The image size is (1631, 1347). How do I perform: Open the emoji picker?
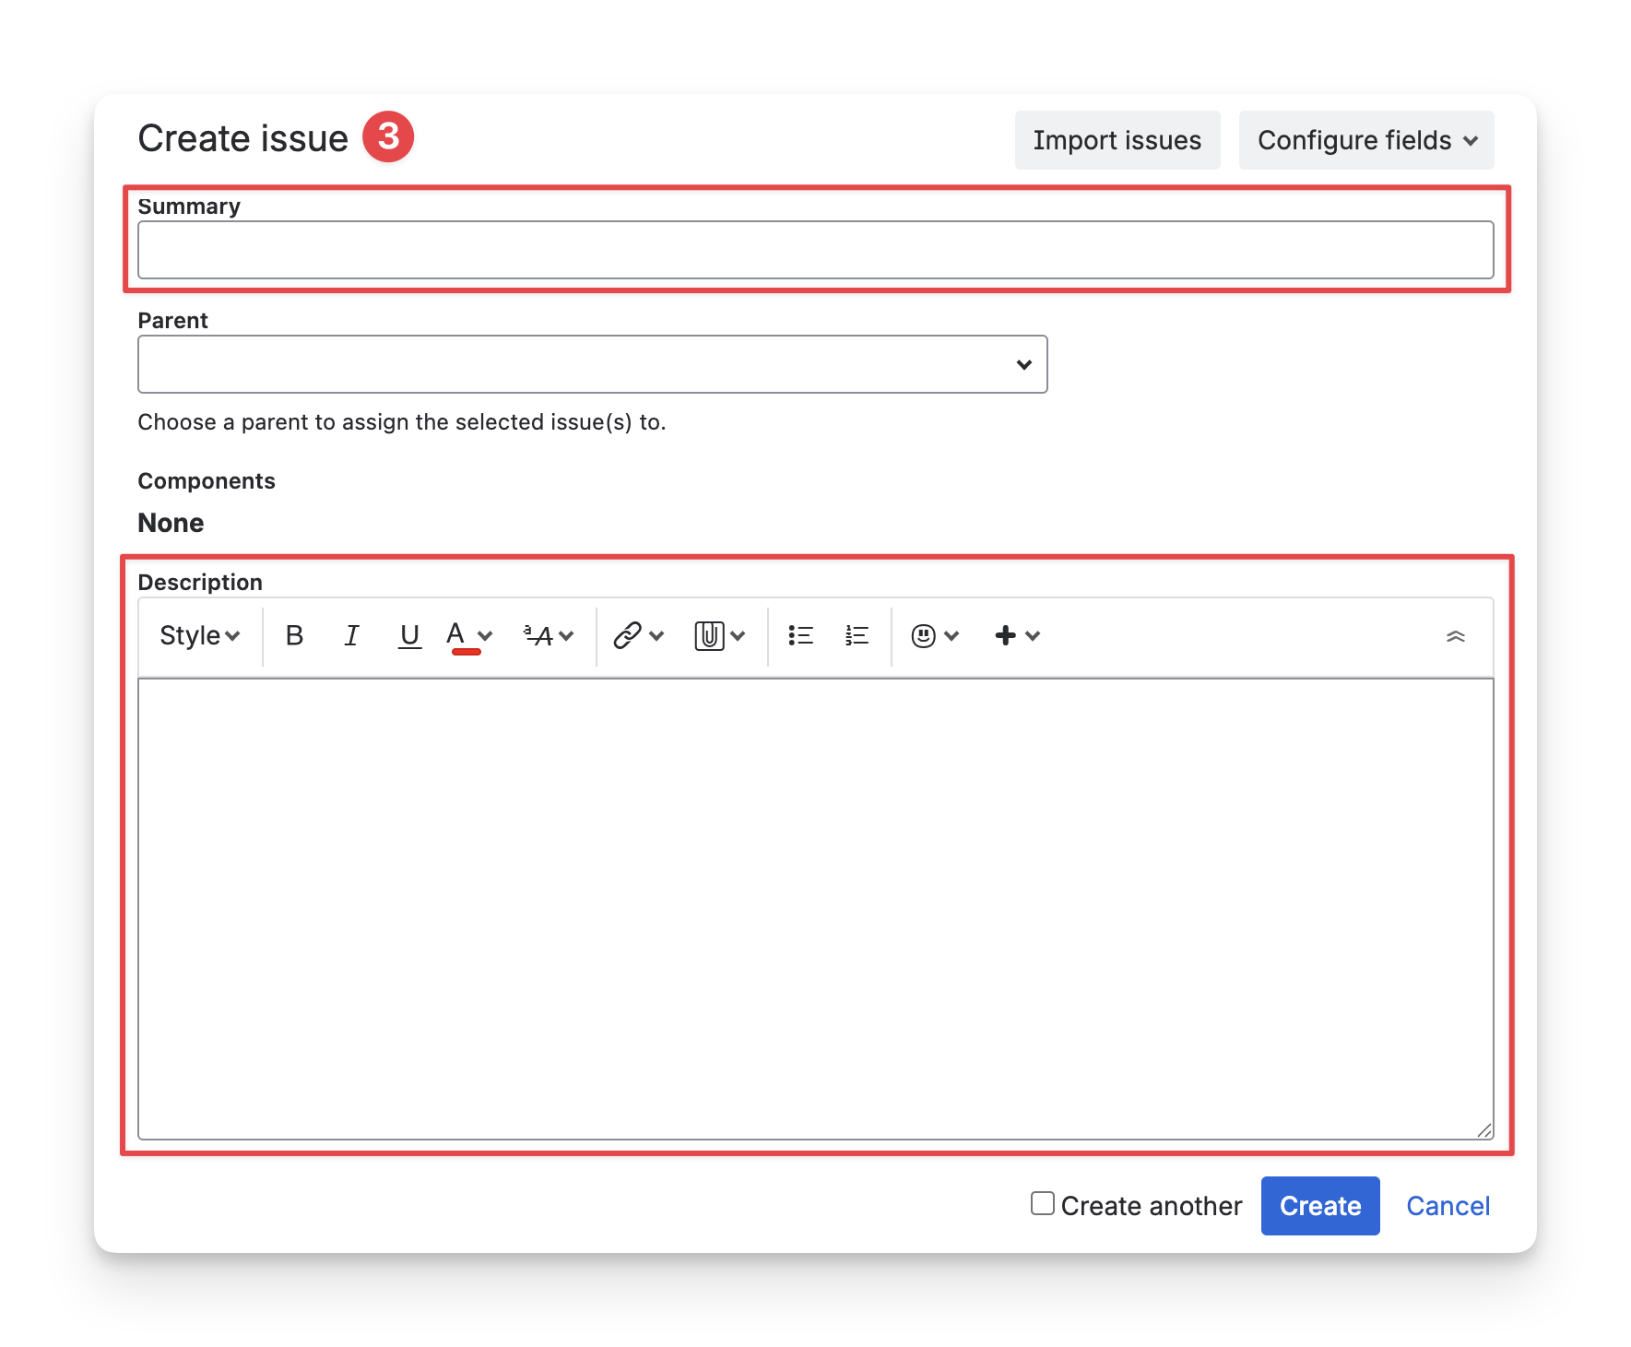pyautogui.click(x=935, y=635)
